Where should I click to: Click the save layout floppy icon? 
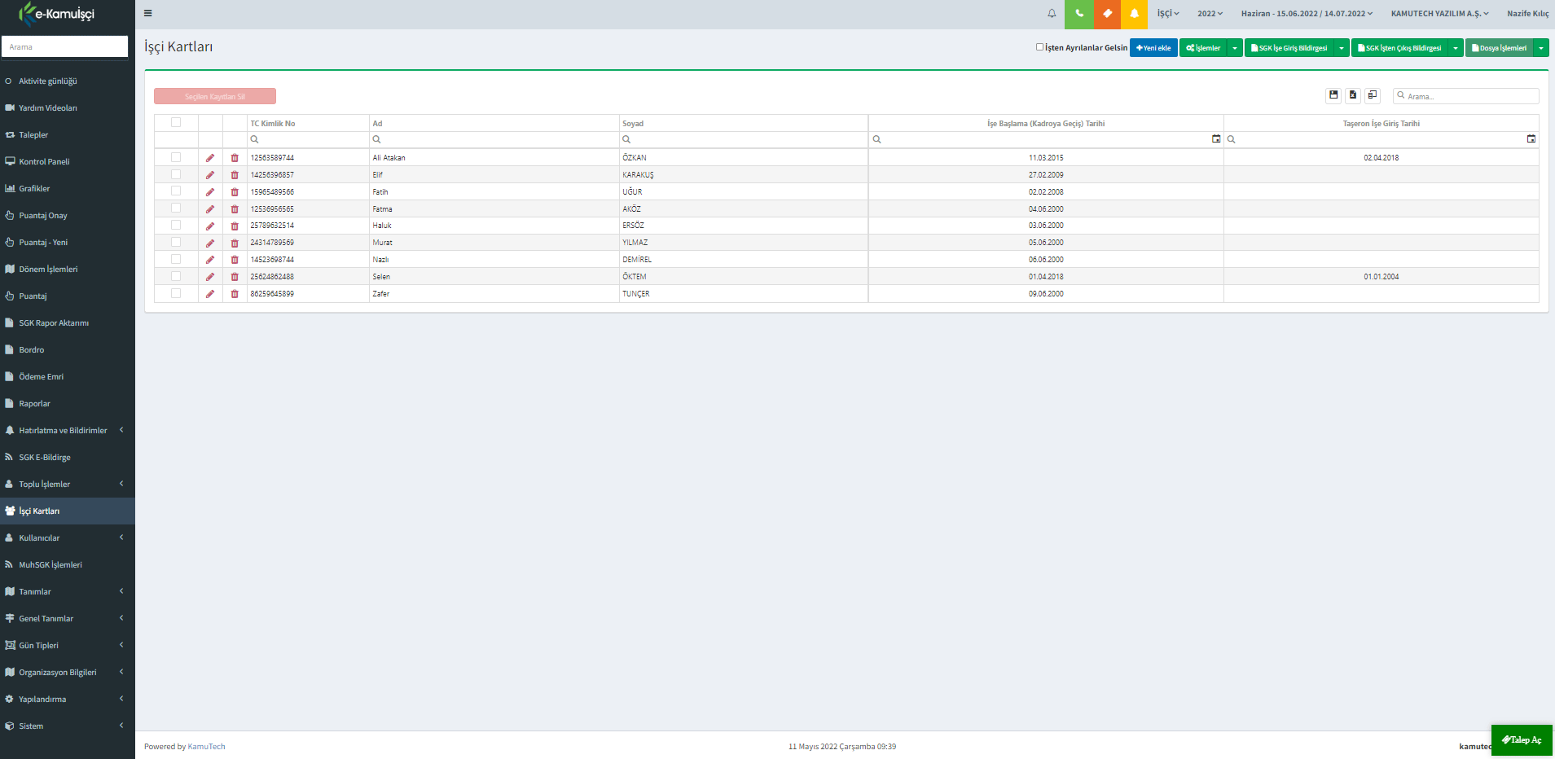click(x=1333, y=95)
